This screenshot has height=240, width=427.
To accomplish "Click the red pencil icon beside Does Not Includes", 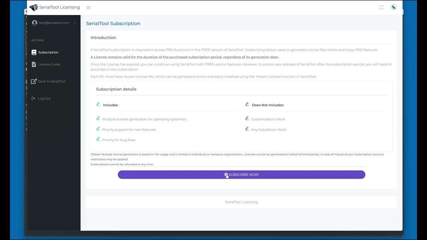I will point(247,104).
